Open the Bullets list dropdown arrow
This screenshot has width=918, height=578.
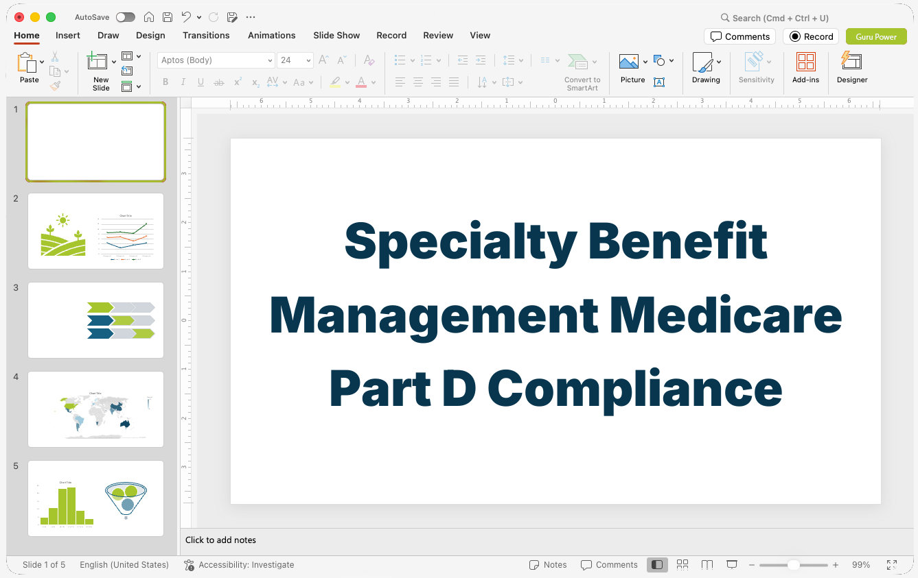coord(413,60)
